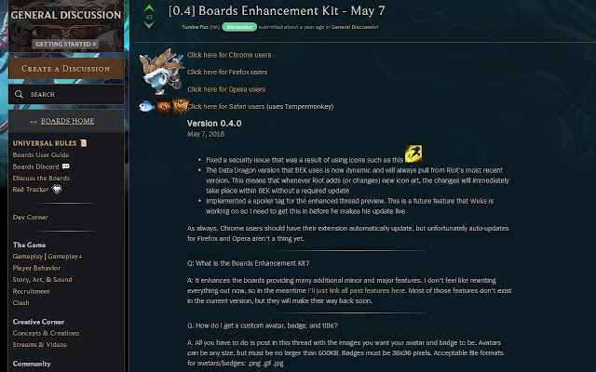Open Getting Started expander under General Discussion
Image resolution: width=596 pixels, height=372 pixels.
tap(65, 44)
